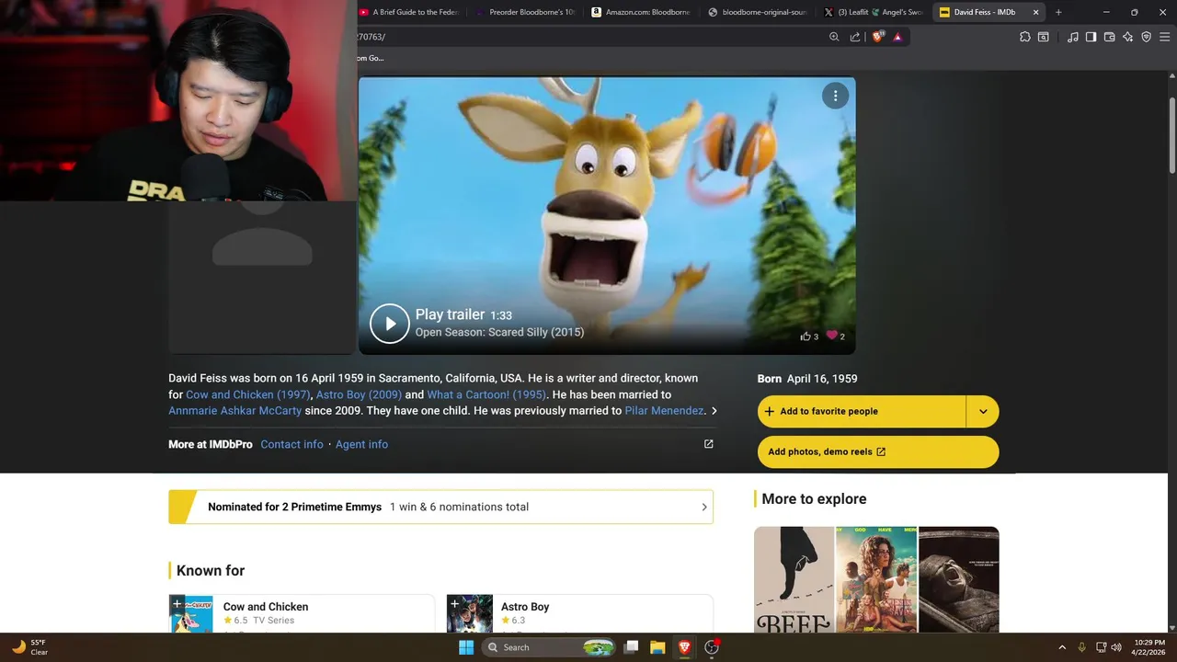This screenshot has height=662, width=1177.
Task: Click Add photos, demo reels button
Action: 878,451
